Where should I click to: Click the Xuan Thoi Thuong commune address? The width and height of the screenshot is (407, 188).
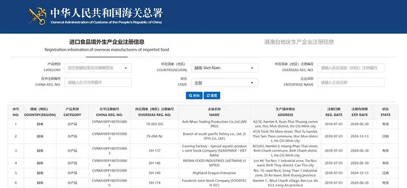pos(285,124)
